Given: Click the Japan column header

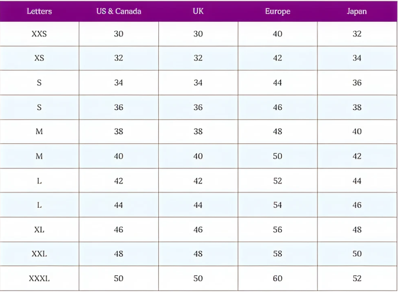Looking at the screenshot, I should (357, 12).
